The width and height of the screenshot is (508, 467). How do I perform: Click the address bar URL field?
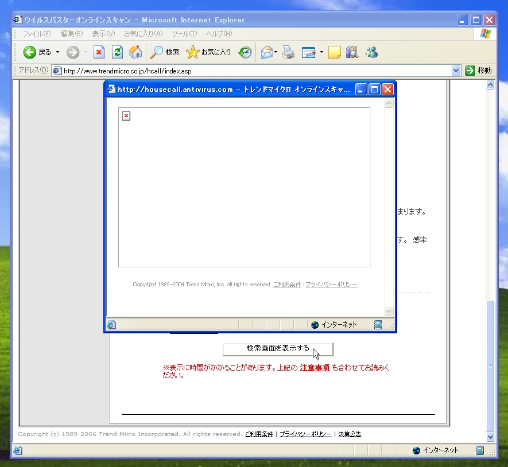click(256, 71)
